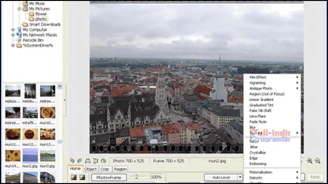Choose Fade Style from the menu
328x184 pixels.
coord(273,122)
